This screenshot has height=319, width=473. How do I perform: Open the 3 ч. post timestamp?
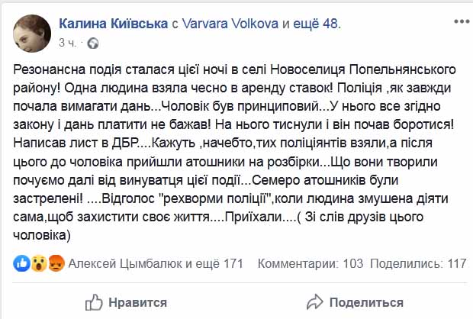67,43
